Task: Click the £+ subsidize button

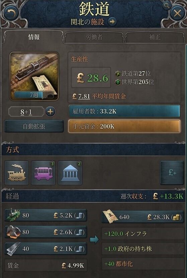Action: (x=172, y=173)
